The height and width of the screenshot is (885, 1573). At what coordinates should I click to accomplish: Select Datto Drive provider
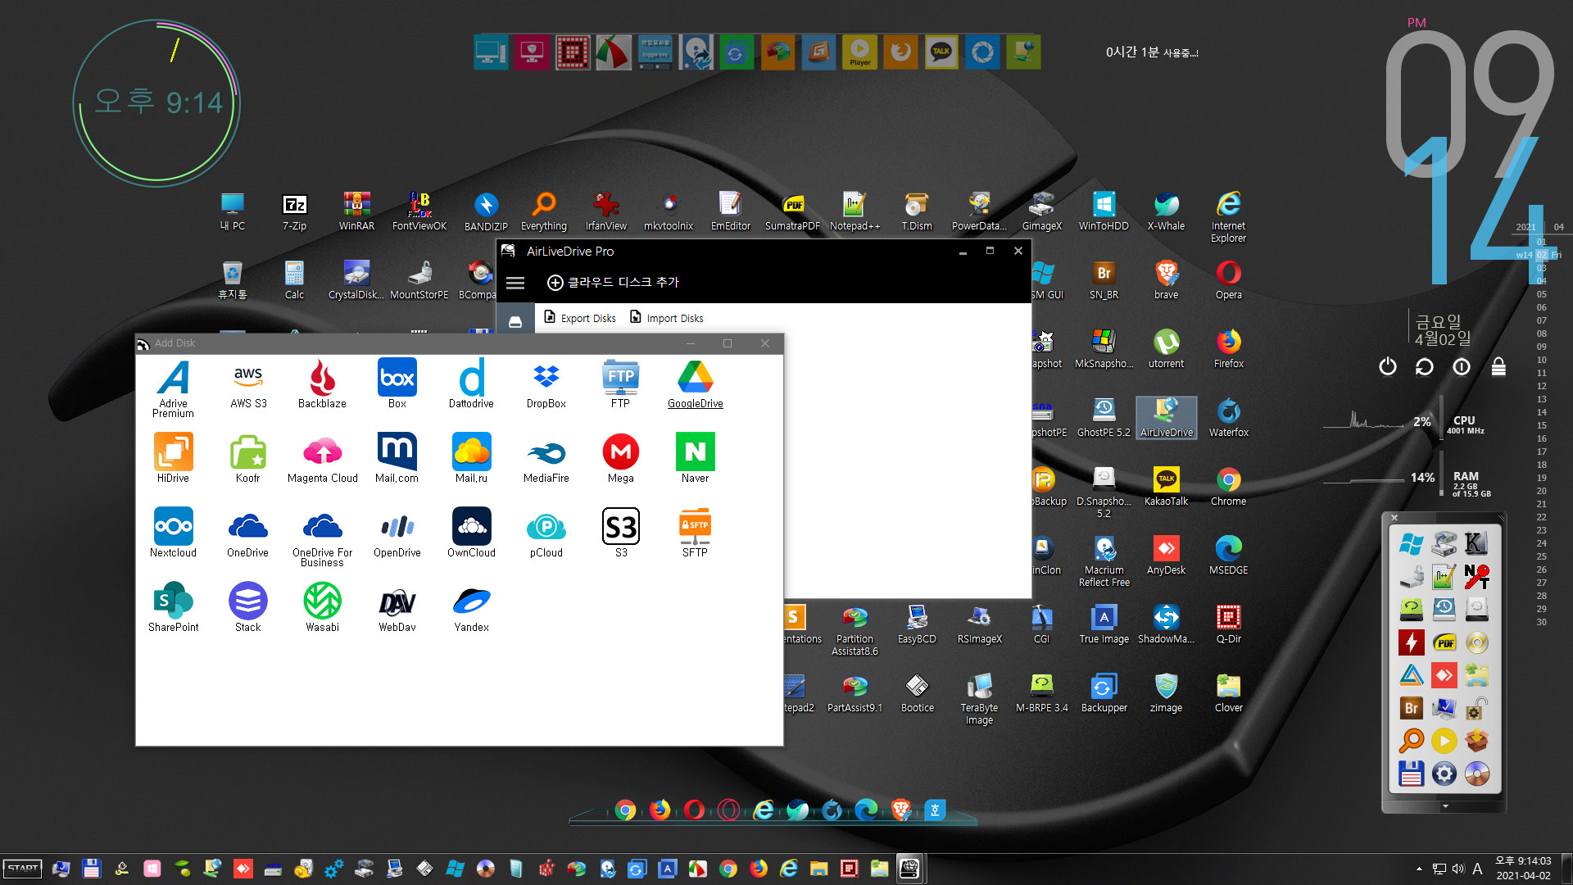(x=471, y=383)
